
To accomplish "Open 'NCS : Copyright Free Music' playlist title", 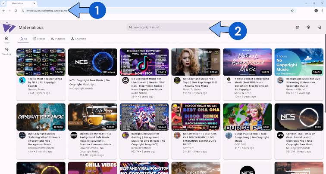I will click(89, 82).
